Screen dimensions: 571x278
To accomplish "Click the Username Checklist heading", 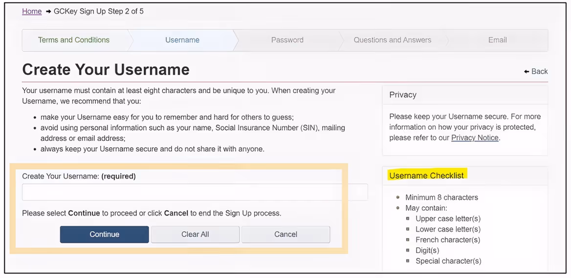I will point(426,176).
